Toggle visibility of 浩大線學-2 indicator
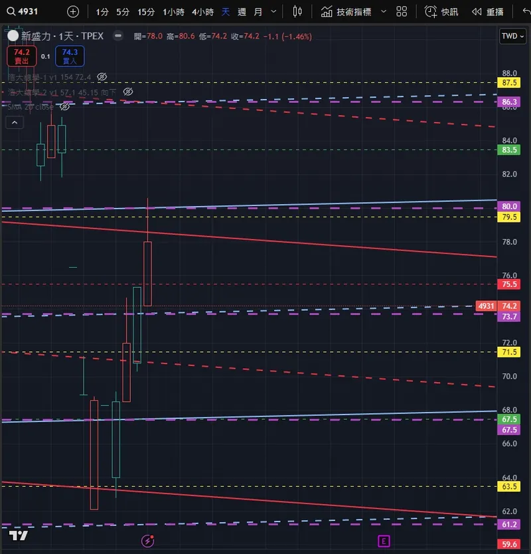This screenshot has height=554, width=531. click(x=128, y=92)
